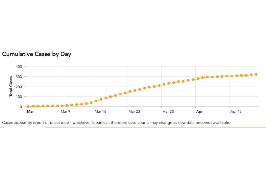Click the "Cumulative Cases by Day" chart title
This screenshot has height=177, width=266.
[36, 54]
